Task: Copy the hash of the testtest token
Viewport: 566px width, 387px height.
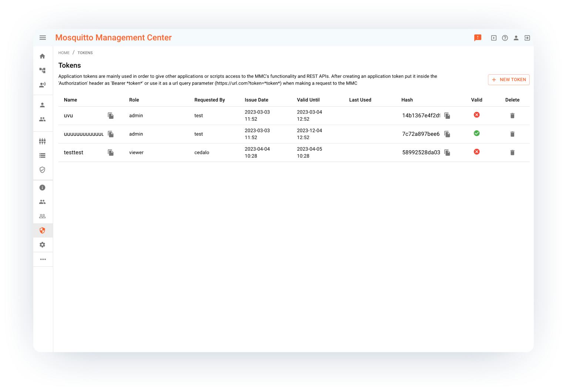Action: 447,152
